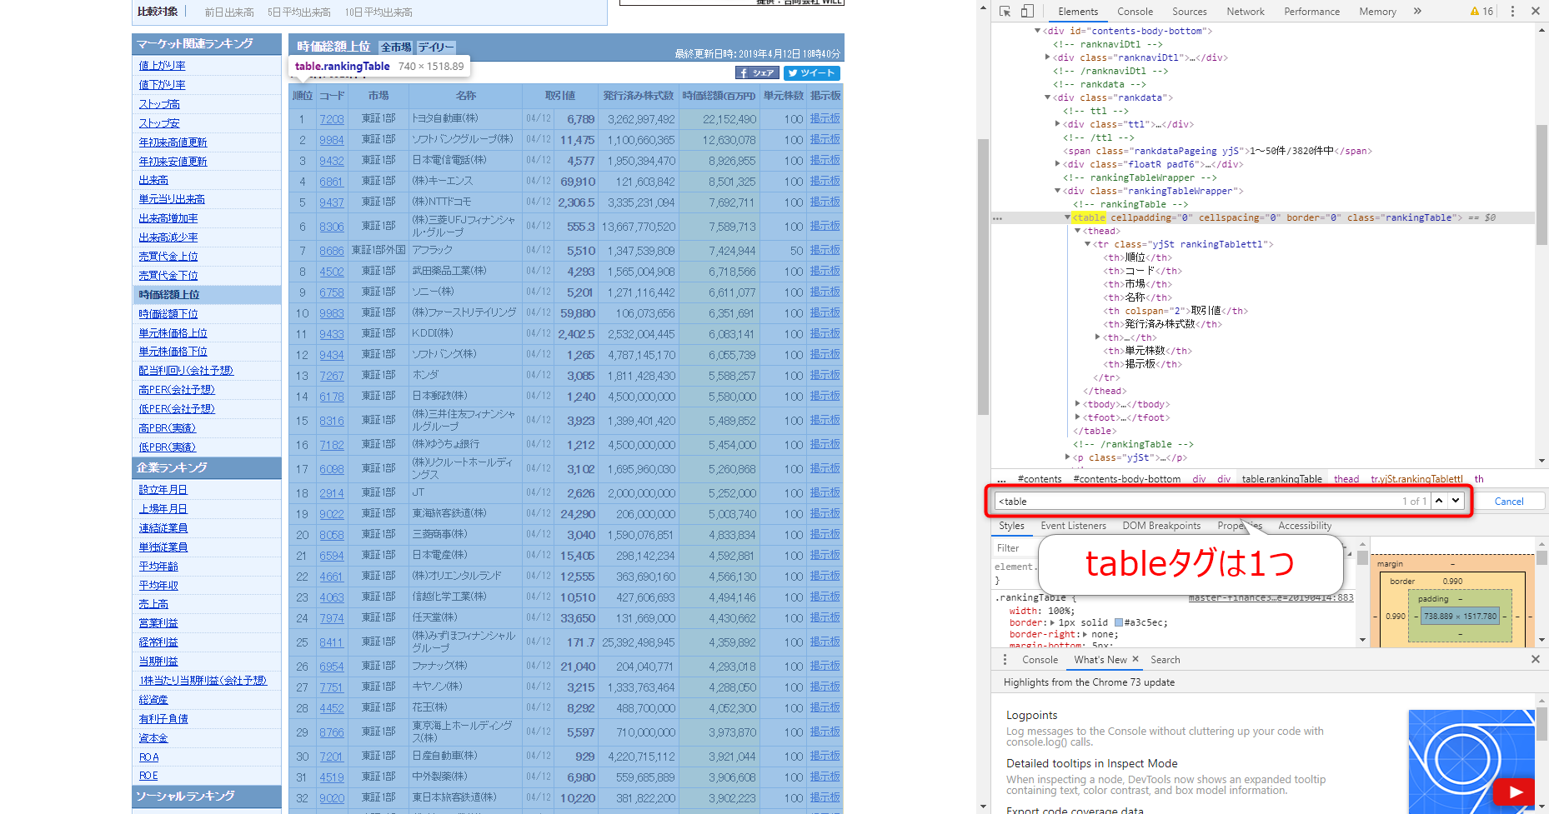Open the ROA ranking link

click(x=148, y=757)
